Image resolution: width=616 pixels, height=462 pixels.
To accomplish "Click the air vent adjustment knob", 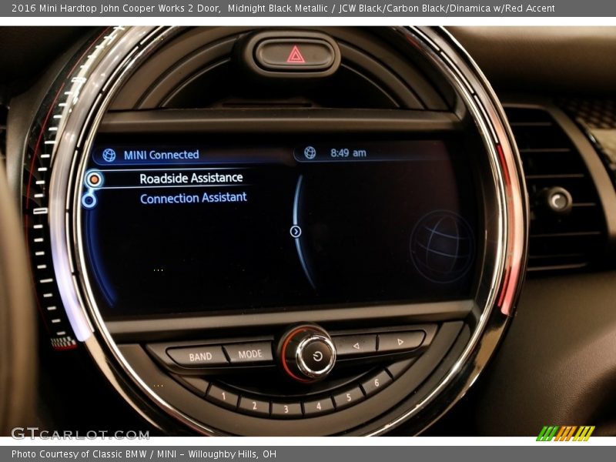I will pyautogui.click(x=559, y=200).
